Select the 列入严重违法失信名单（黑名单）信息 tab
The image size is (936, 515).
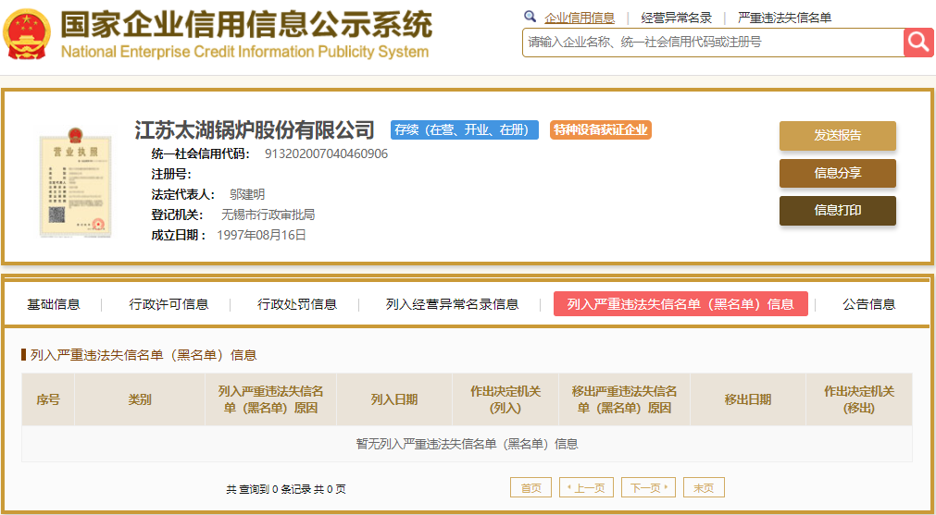680,304
